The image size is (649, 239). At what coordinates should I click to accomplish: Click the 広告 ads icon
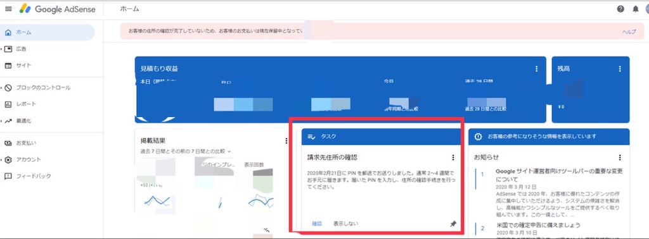coord(8,49)
